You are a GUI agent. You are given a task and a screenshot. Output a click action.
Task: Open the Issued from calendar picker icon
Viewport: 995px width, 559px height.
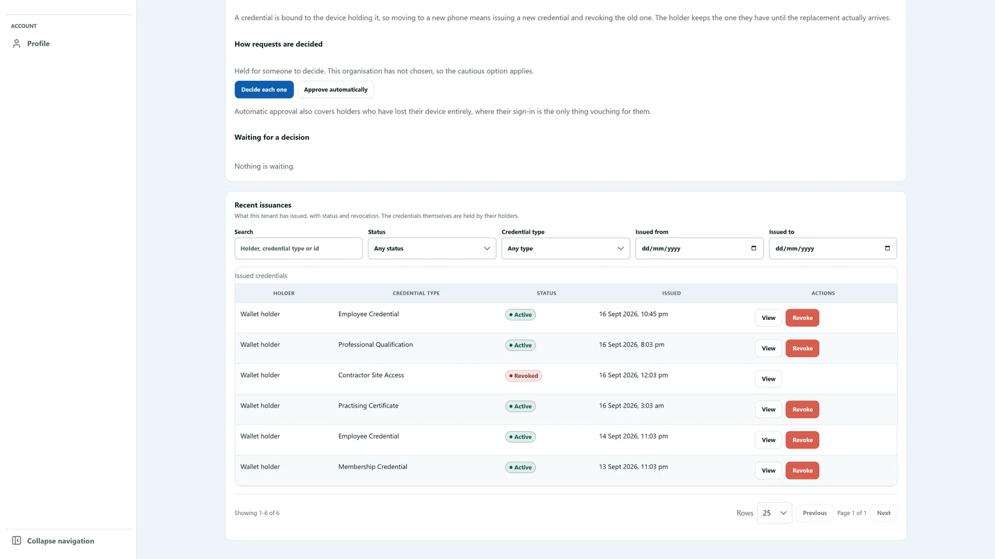click(x=754, y=248)
